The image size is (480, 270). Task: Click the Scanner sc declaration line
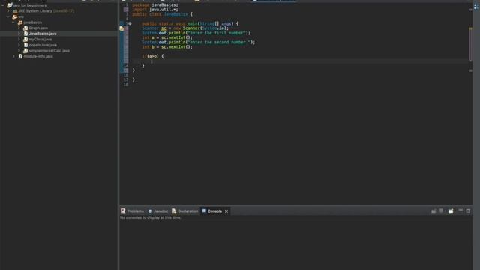click(x=185, y=28)
